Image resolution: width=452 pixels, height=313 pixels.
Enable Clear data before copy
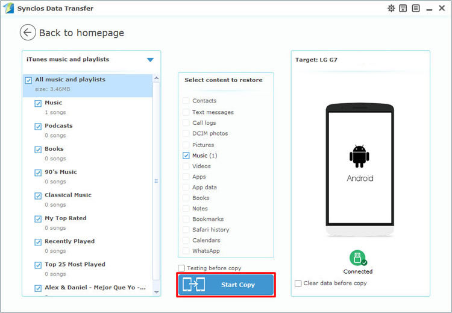click(298, 283)
